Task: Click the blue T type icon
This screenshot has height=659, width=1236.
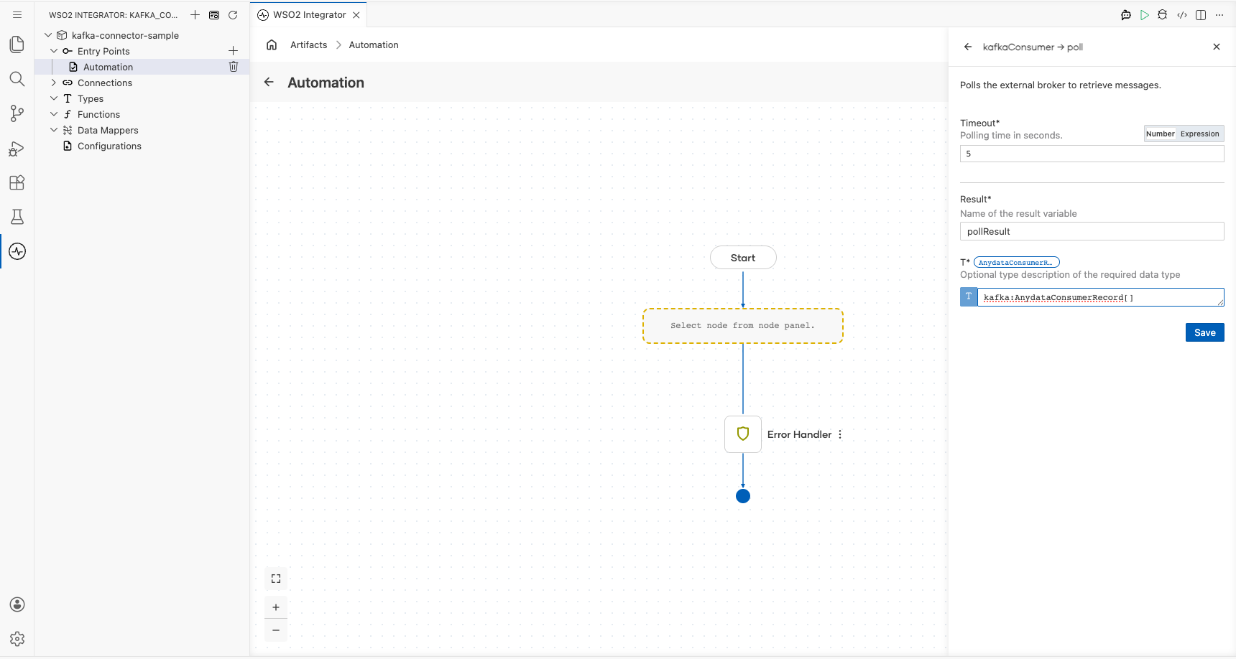Action: [969, 297]
